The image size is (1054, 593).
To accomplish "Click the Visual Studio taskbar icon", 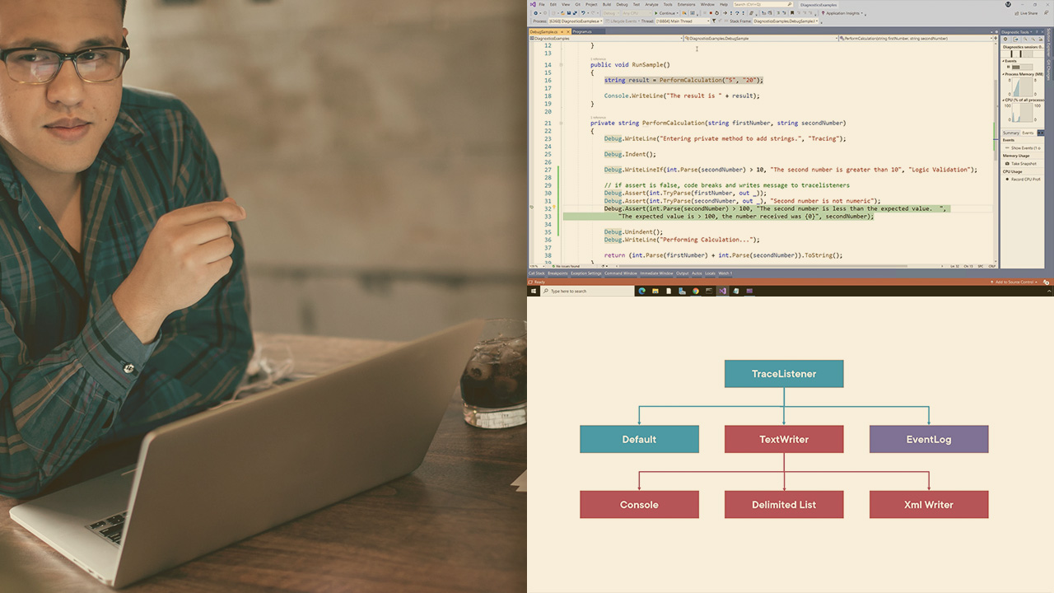I will pyautogui.click(x=722, y=291).
